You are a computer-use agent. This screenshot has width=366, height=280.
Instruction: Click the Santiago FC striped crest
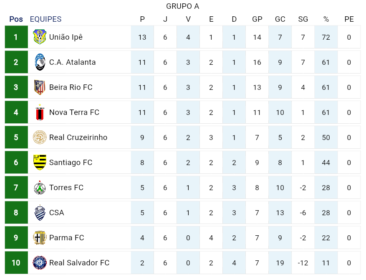coord(40,163)
